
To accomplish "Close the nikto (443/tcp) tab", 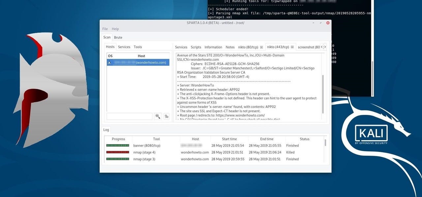I will 292,47.
